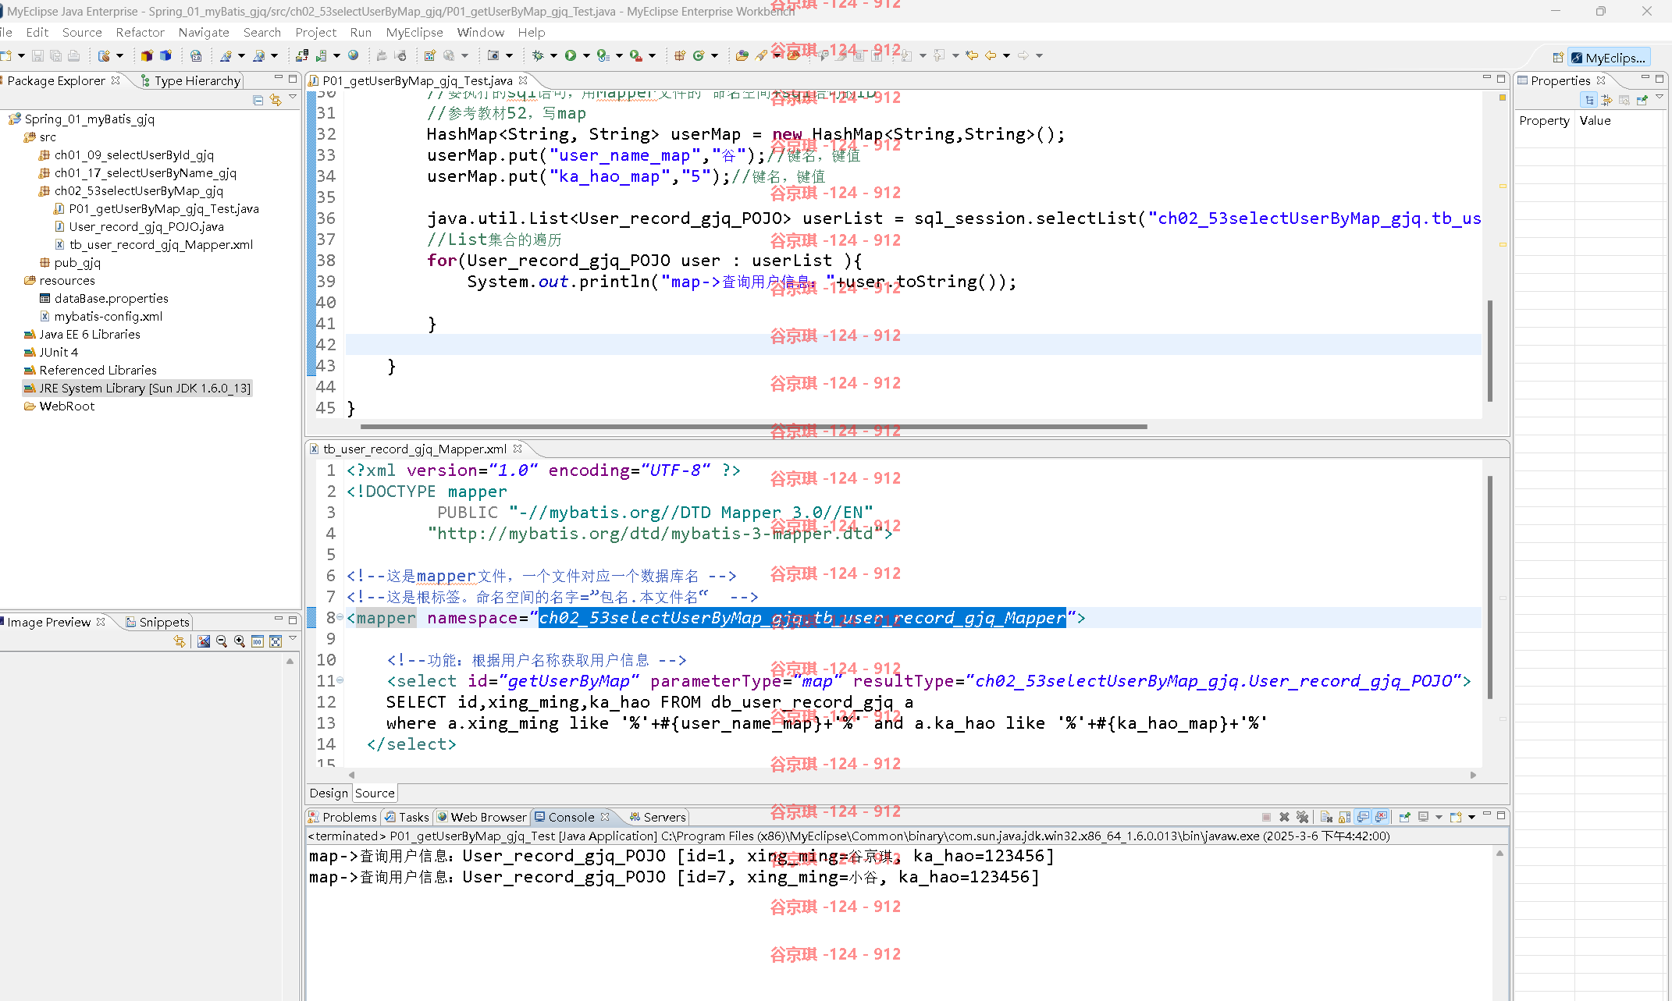Viewport: 1672px width, 1001px height.
Task: Open back navigation history dropdown arrow
Action: point(1006,55)
